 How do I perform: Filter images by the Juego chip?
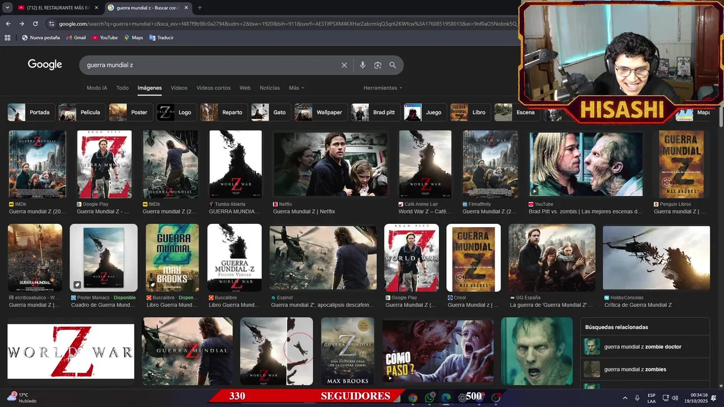(425, 112)
